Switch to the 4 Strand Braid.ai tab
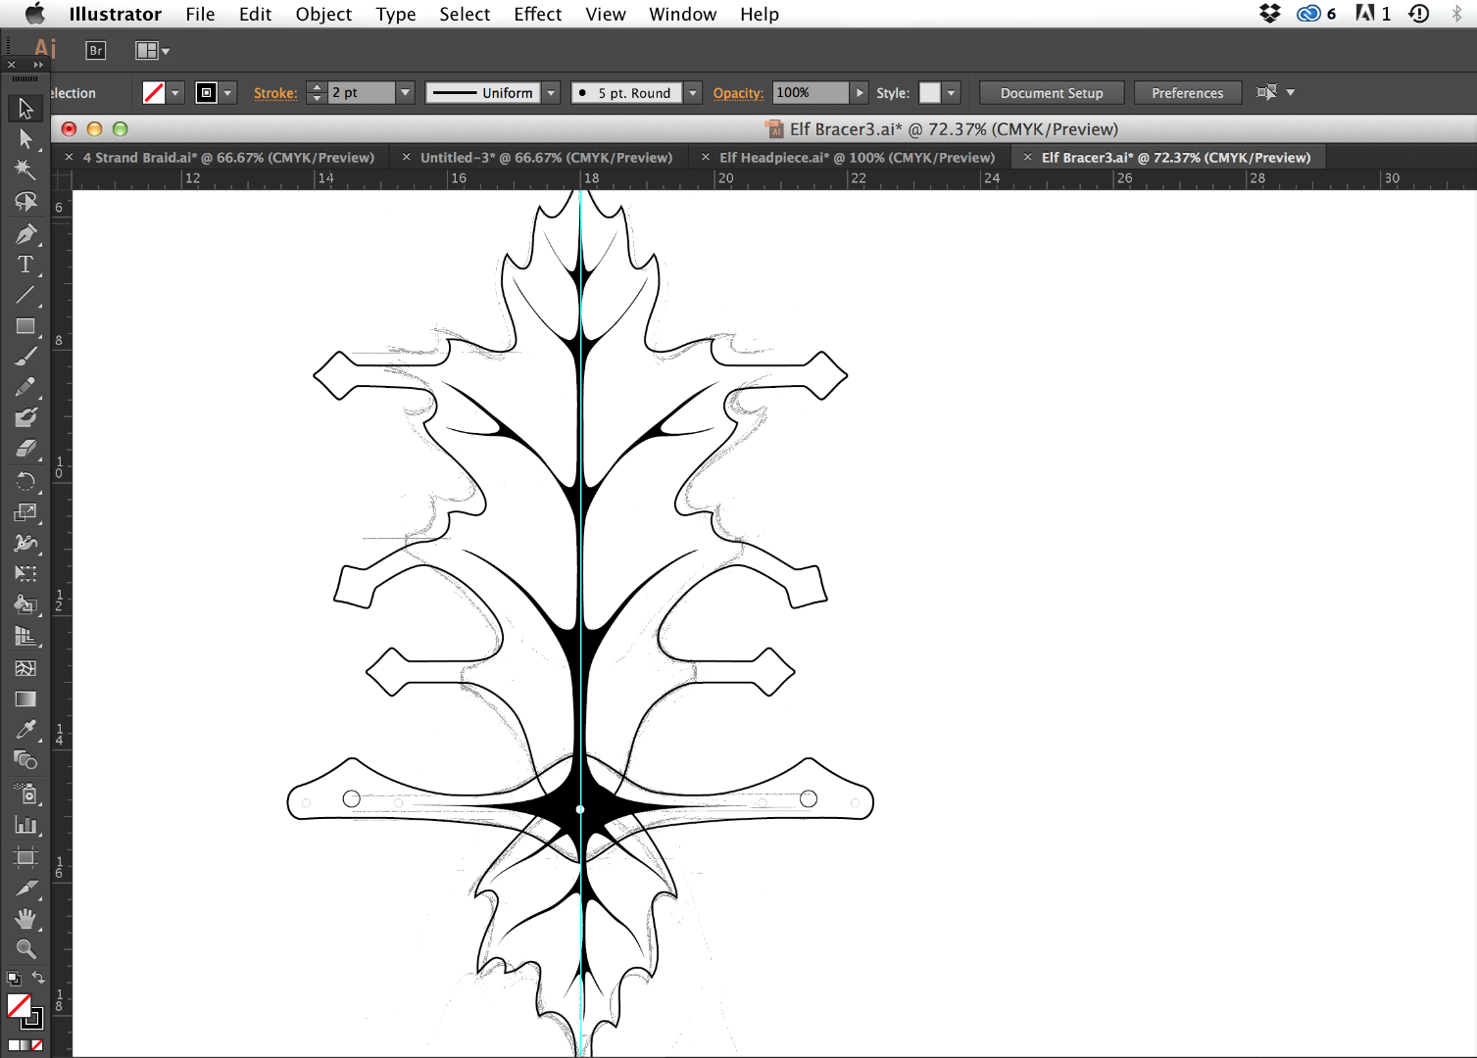 pos(228,158)
